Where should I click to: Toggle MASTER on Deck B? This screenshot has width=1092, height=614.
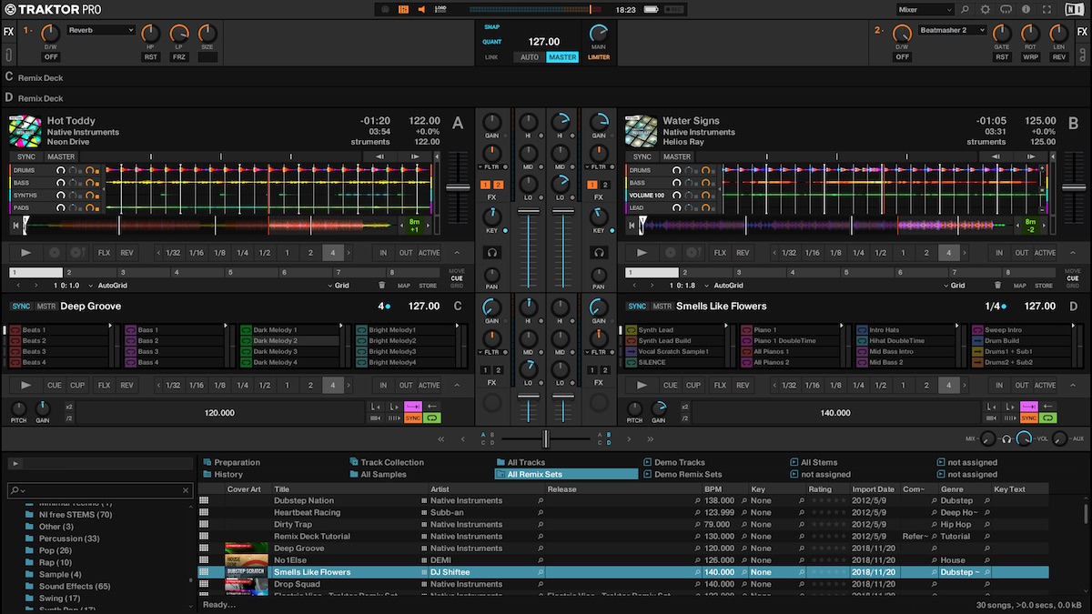(676, 156)
